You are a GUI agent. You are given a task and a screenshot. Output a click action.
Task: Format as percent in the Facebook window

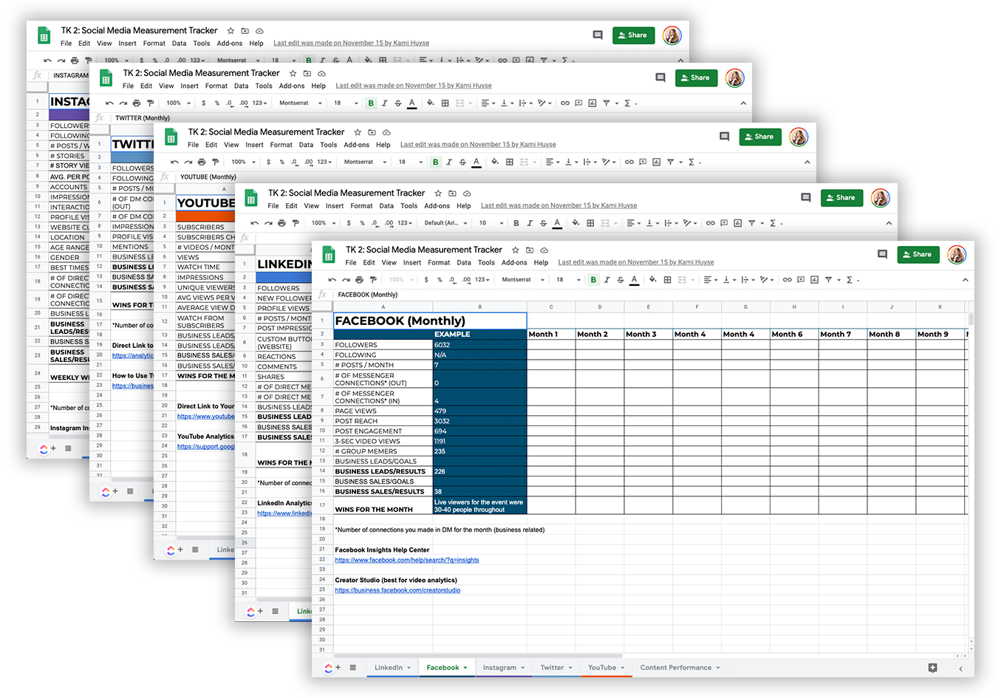click(x=440, y=280)
